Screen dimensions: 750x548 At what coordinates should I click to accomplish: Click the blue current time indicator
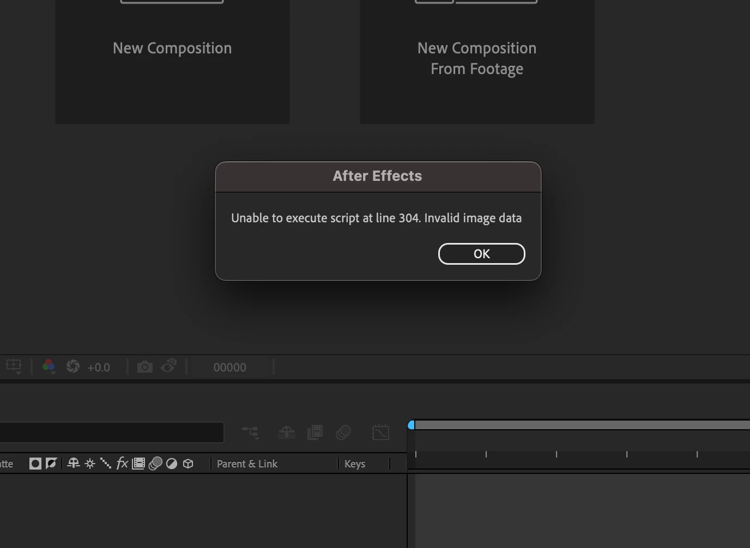(x=412, y=425)
